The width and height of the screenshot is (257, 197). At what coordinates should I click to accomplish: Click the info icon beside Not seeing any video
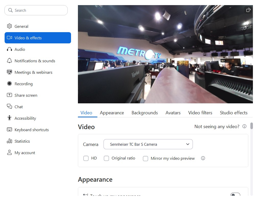(244, 126)
